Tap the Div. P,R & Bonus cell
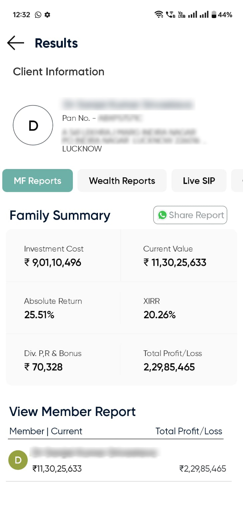 [x=63, y=360]
